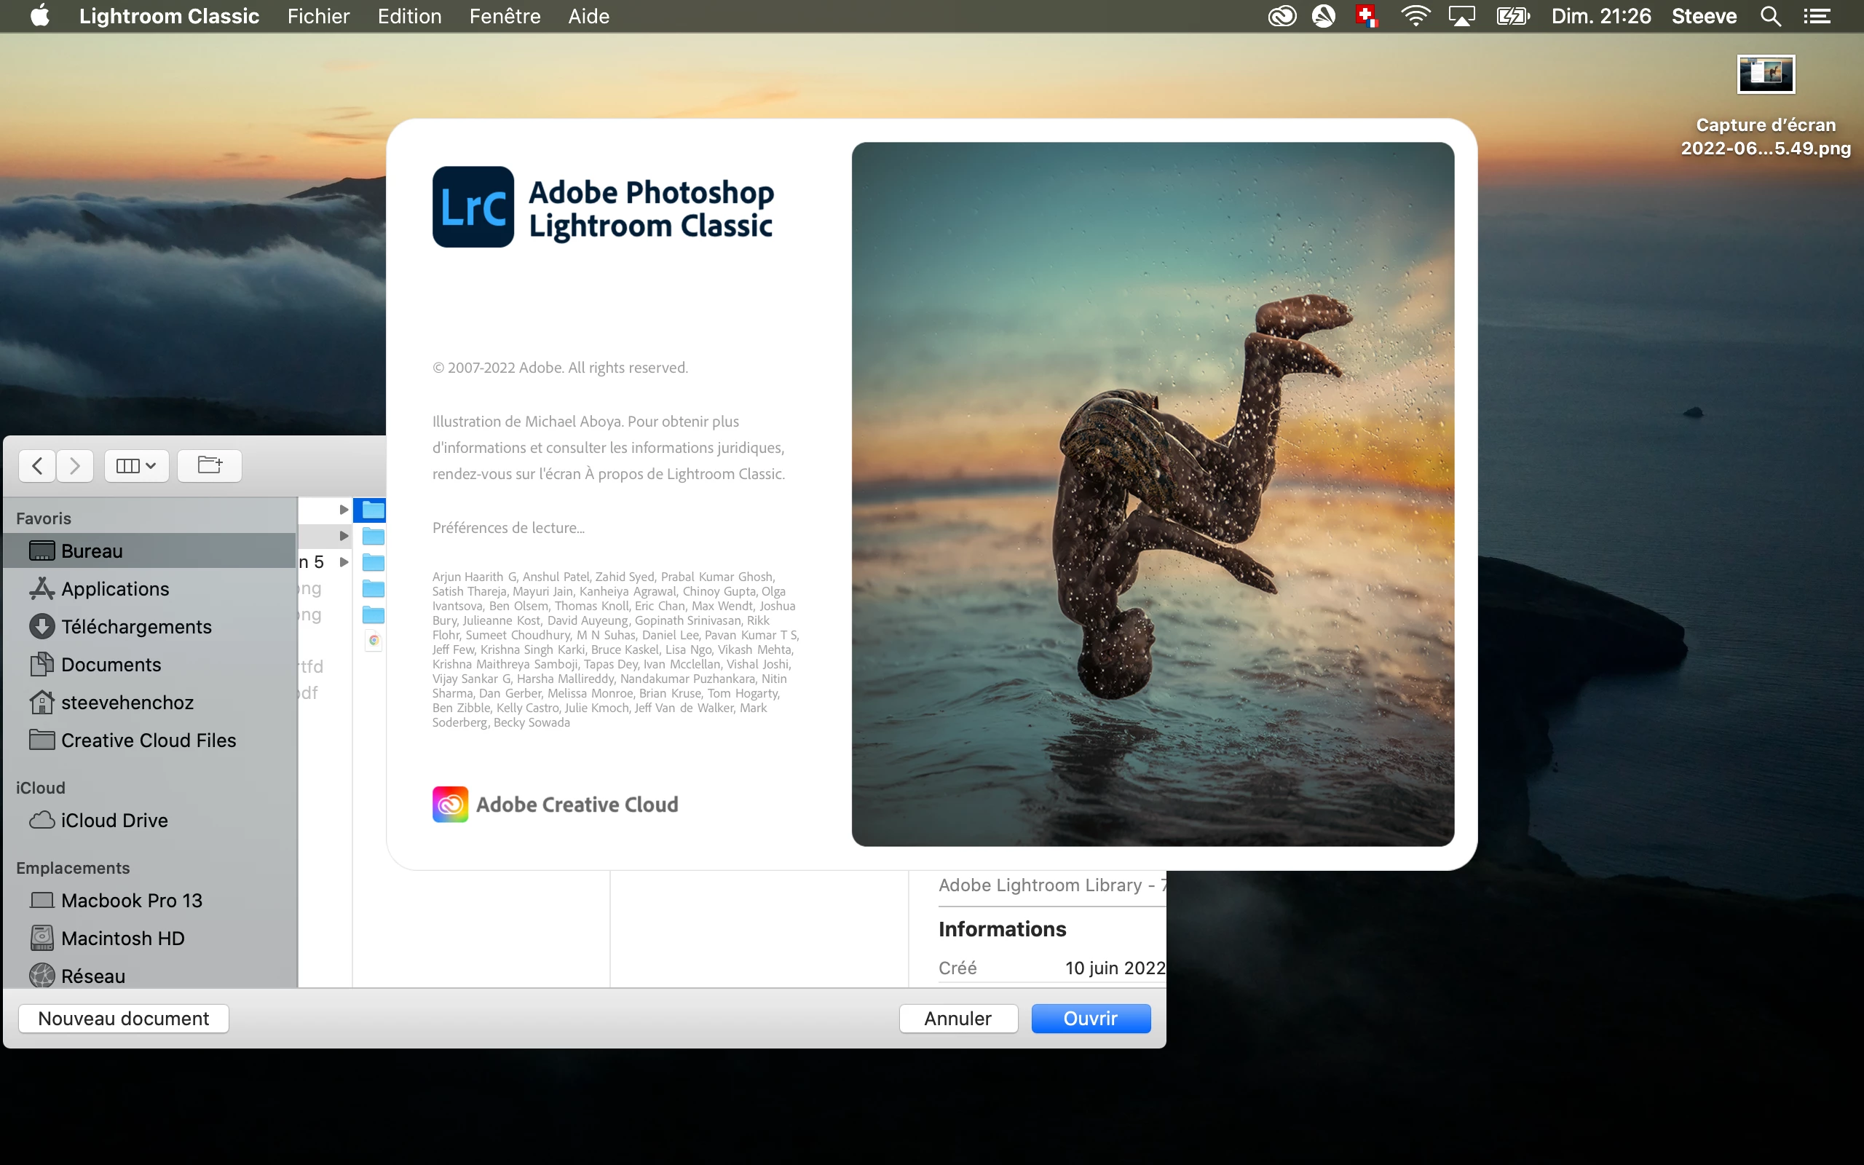
Task: Click the Annuler button
Action: coord(957,1018)
